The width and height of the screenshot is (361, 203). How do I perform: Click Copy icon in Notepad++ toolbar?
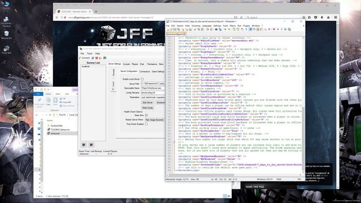(x=199, y=29)
